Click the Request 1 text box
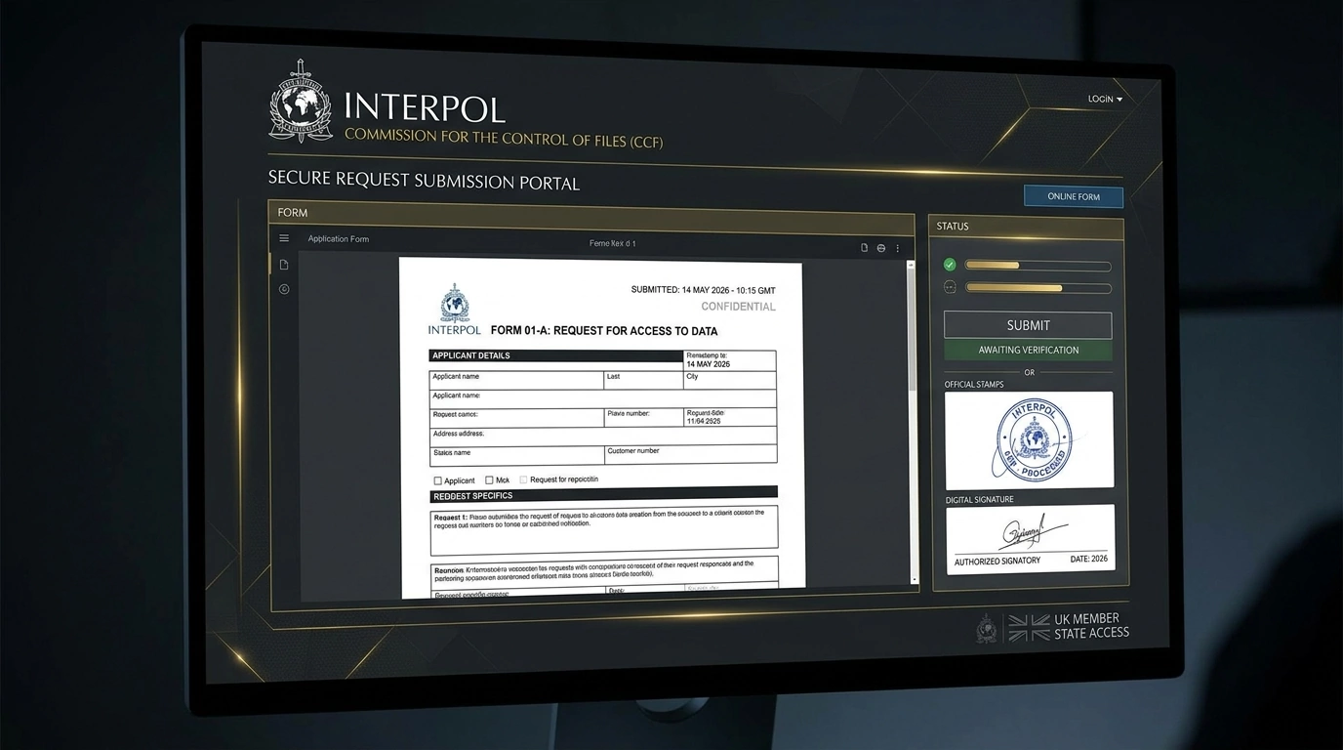The height and width of the screenshot is (750, 1343). (x=604, y=530)
